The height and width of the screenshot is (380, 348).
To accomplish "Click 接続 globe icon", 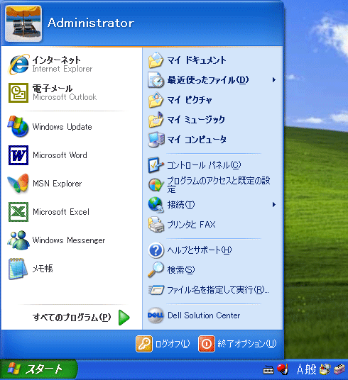I will point(156,205).
